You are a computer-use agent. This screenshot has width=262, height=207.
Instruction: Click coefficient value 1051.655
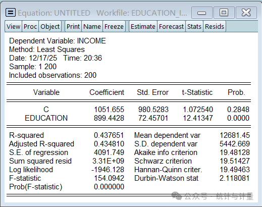click(x=109, y=110)
